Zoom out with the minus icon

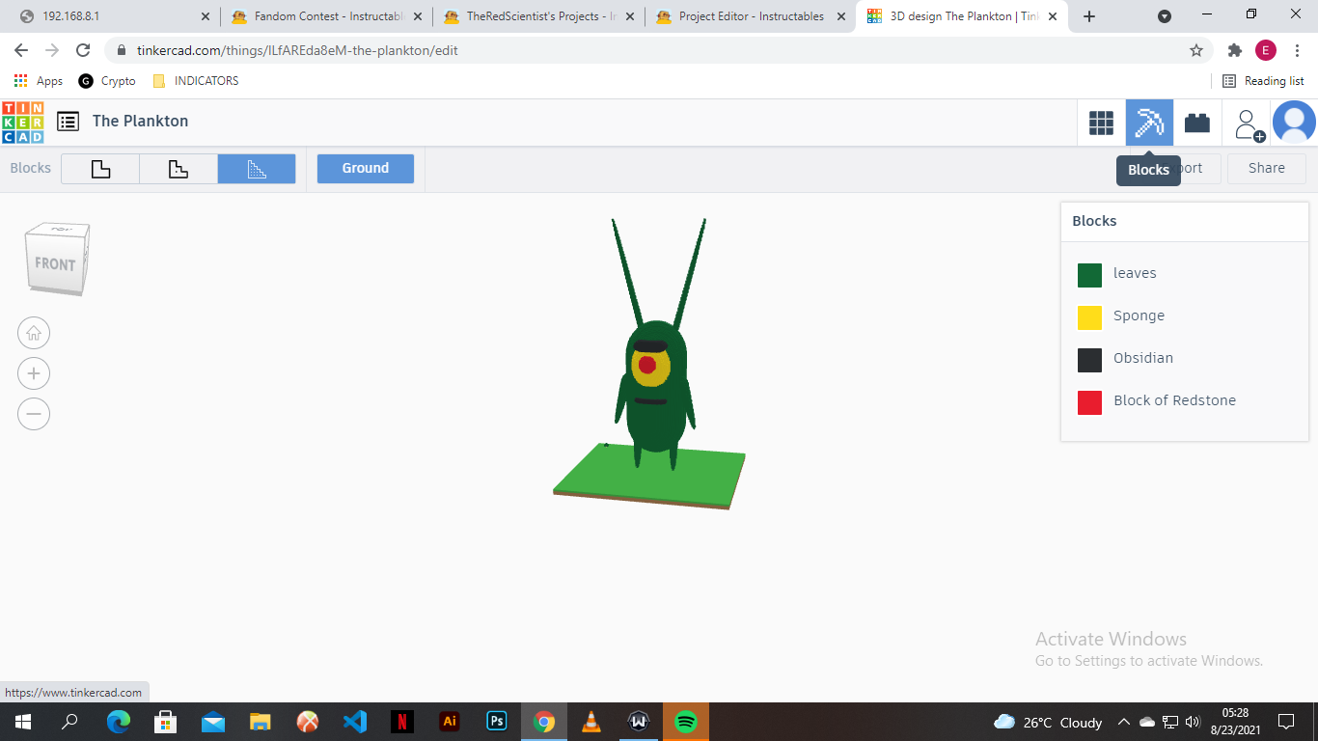(x=34, y=414)
